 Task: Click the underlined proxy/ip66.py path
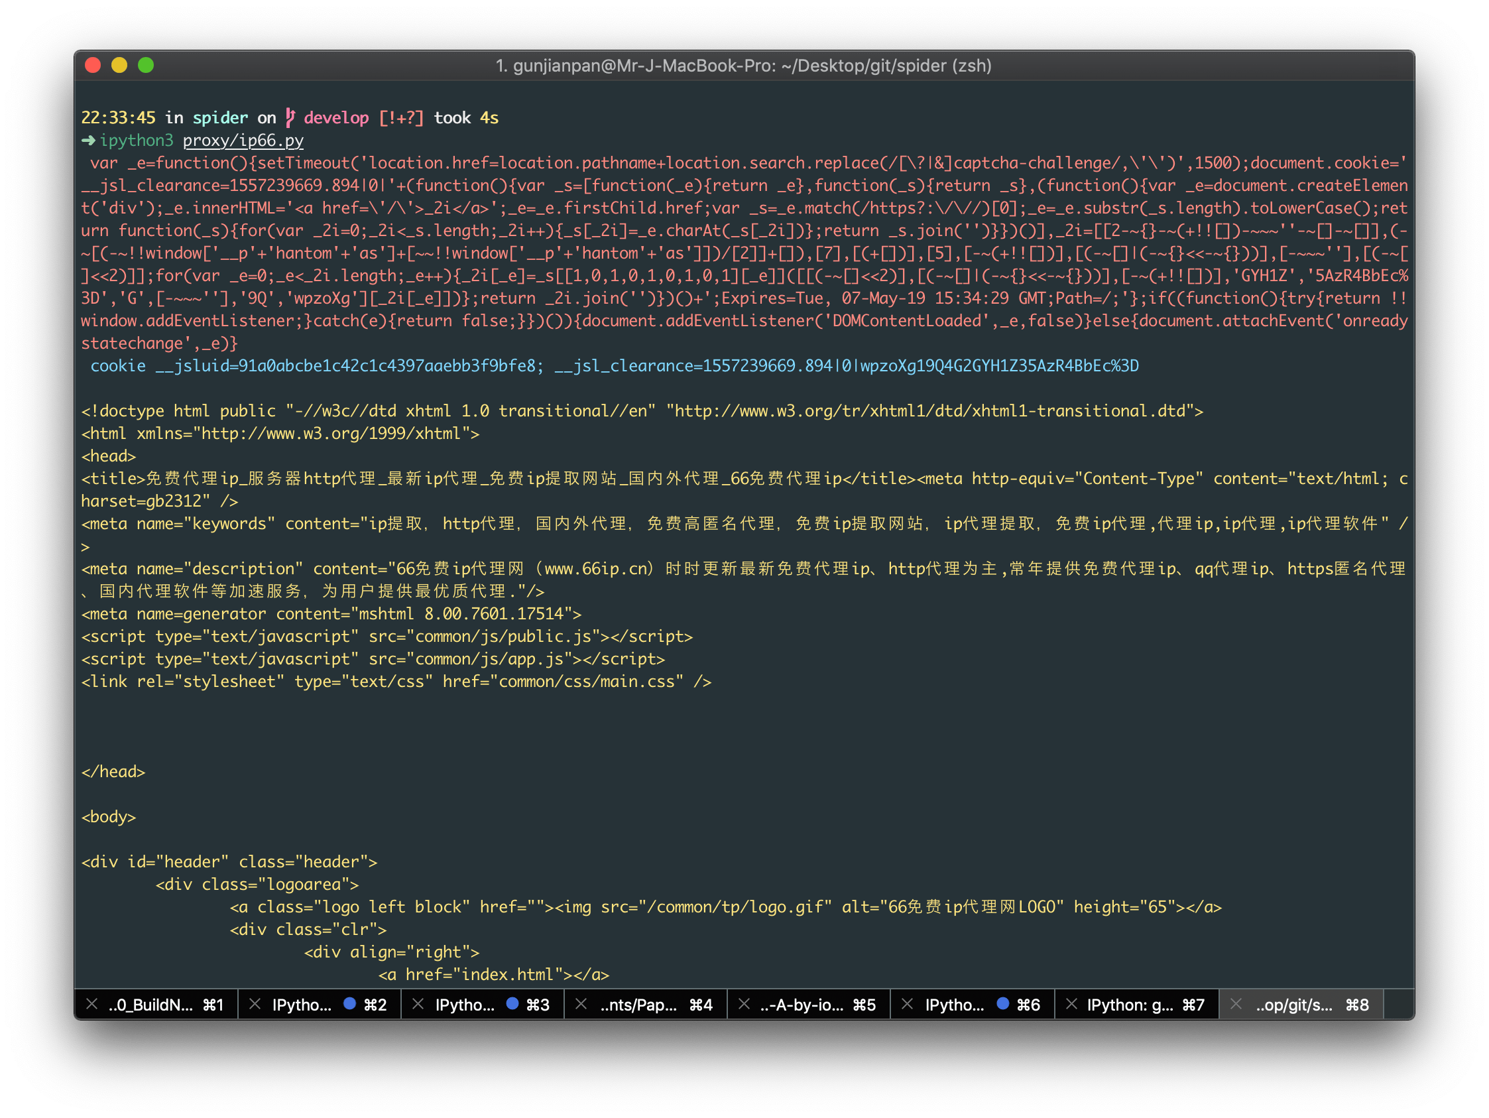point(243,140)
